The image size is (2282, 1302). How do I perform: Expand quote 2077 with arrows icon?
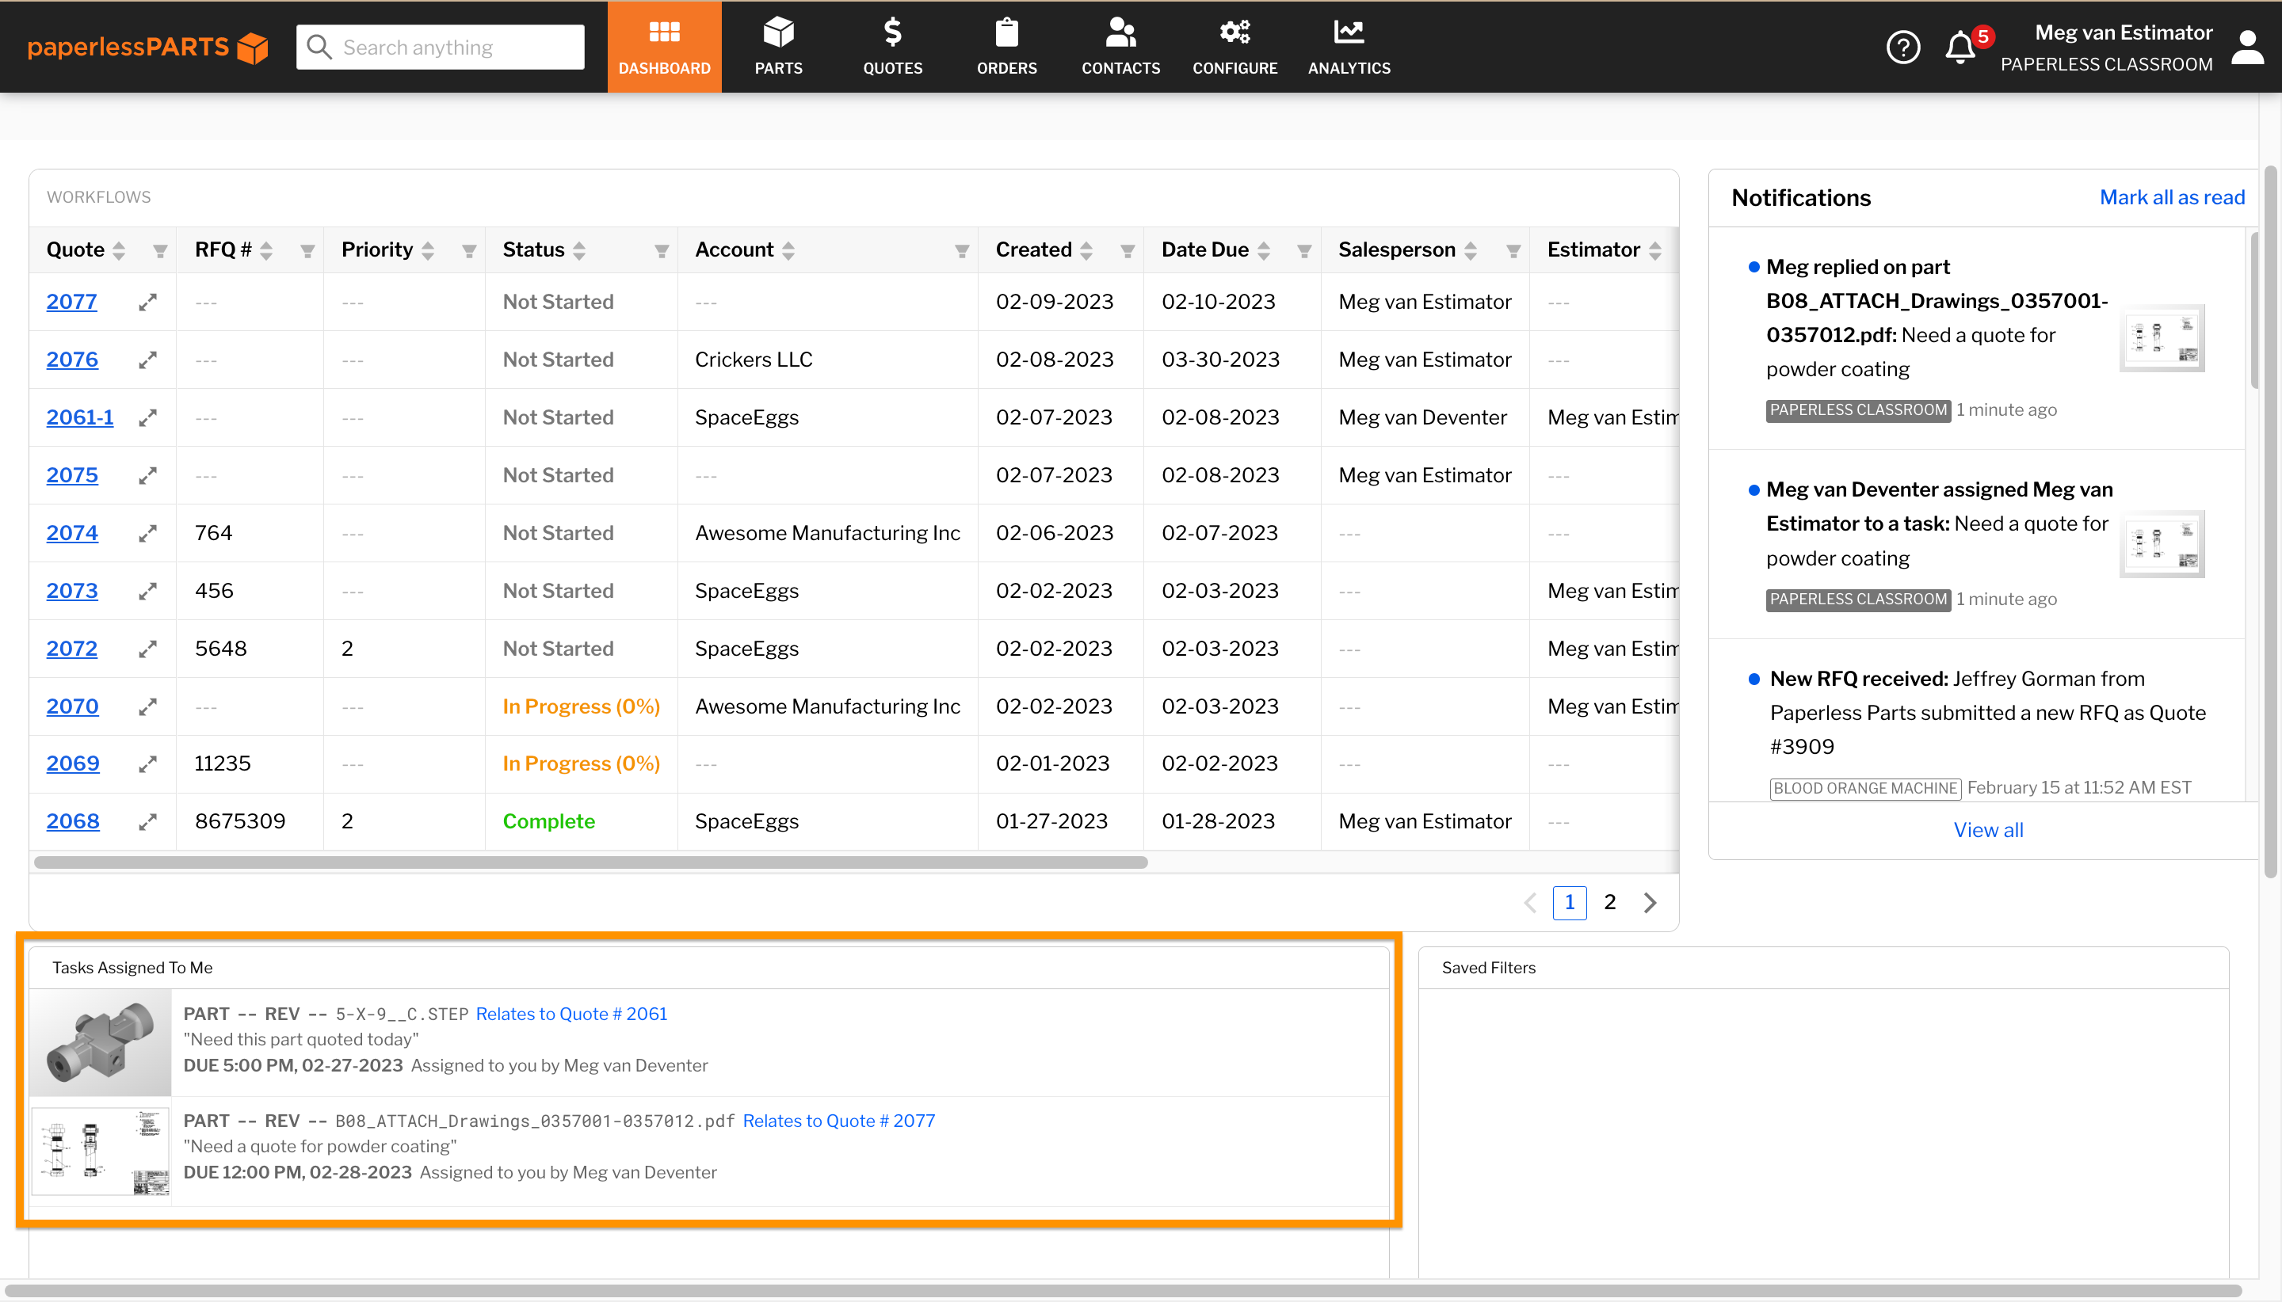click(x=147, y=303)
